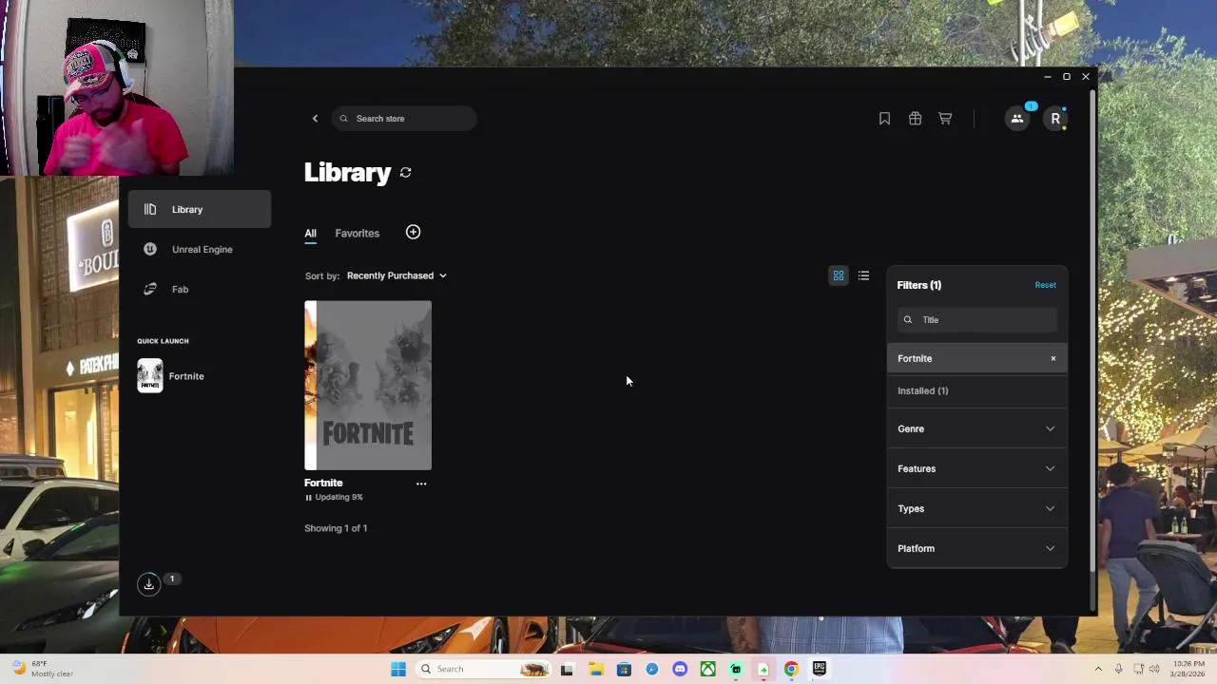Screen dimensions: 1217x684
Task: Switch to list view
Action: tap(863, 275)
